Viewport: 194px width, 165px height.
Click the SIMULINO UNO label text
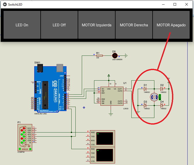coord(41,114)
